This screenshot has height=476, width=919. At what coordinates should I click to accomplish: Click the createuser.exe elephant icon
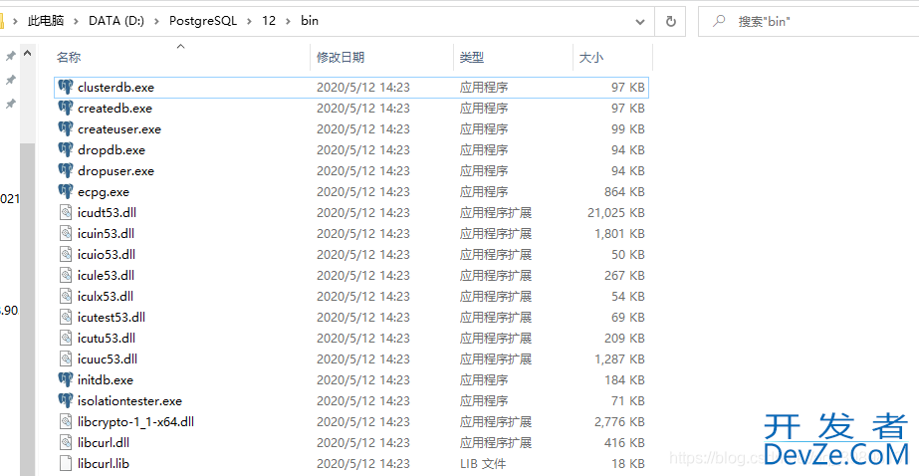[x=66, y=129]
